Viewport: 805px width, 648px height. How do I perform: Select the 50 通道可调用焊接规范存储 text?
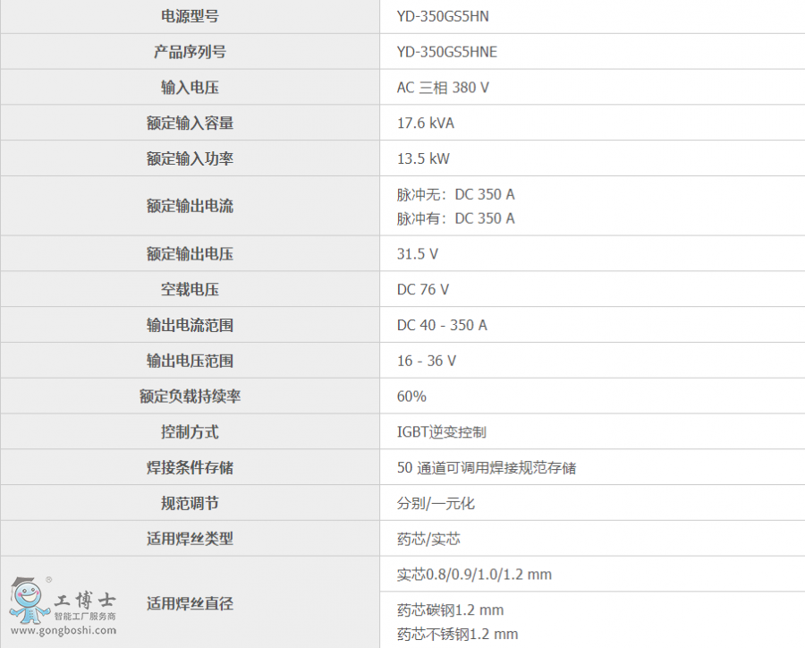[486, 468]
